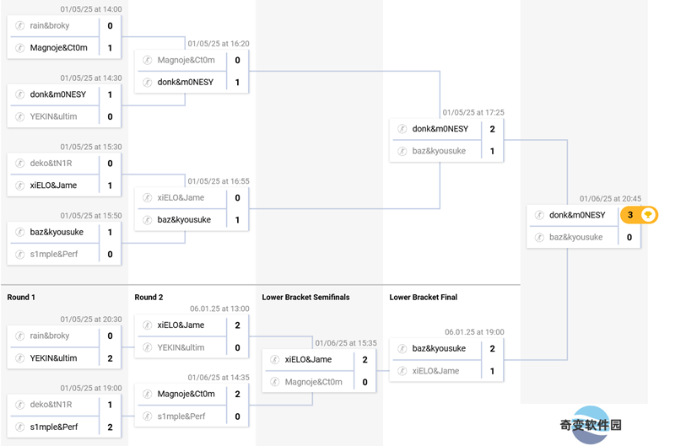Click the team icon next to donk&m0NESY in the grand final
The image size is (675, 446).
coord(539,215)
